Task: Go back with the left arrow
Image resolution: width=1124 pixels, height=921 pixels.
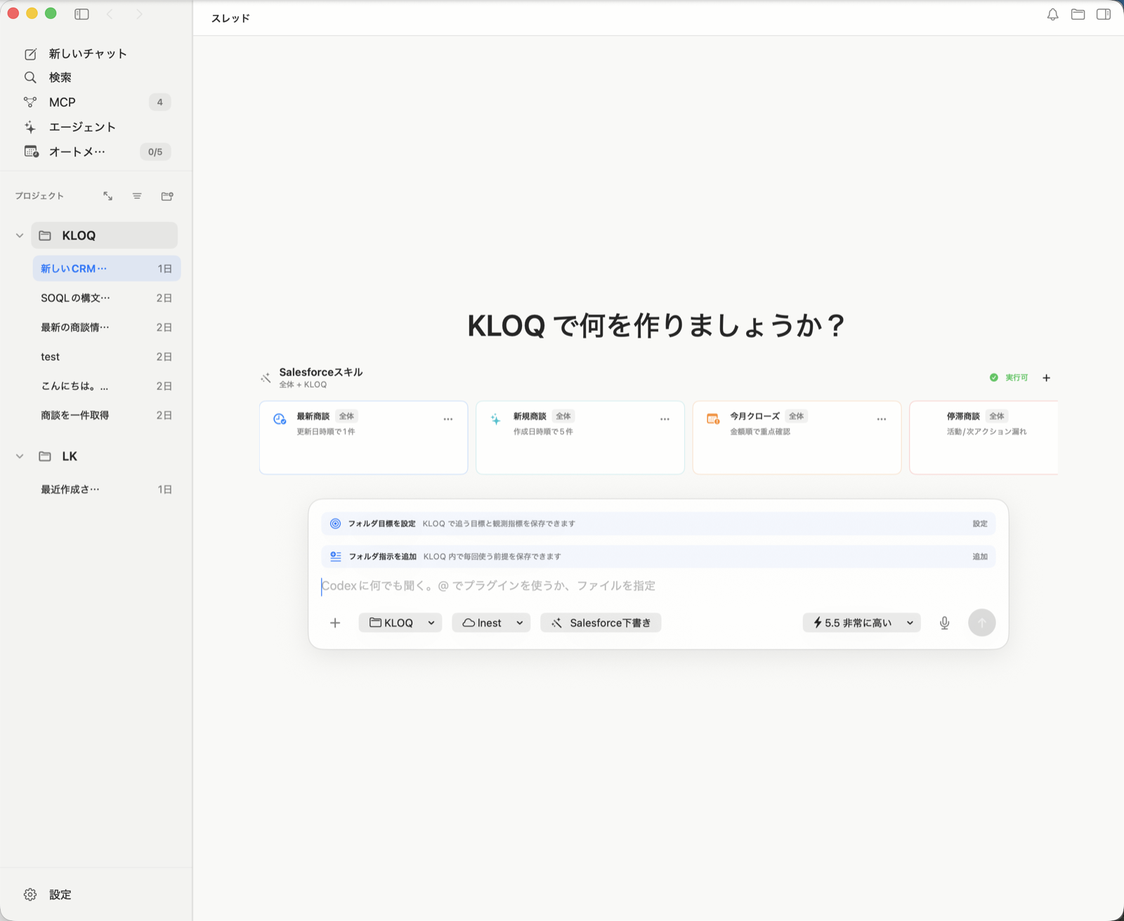Action: [x=110, y=14]
